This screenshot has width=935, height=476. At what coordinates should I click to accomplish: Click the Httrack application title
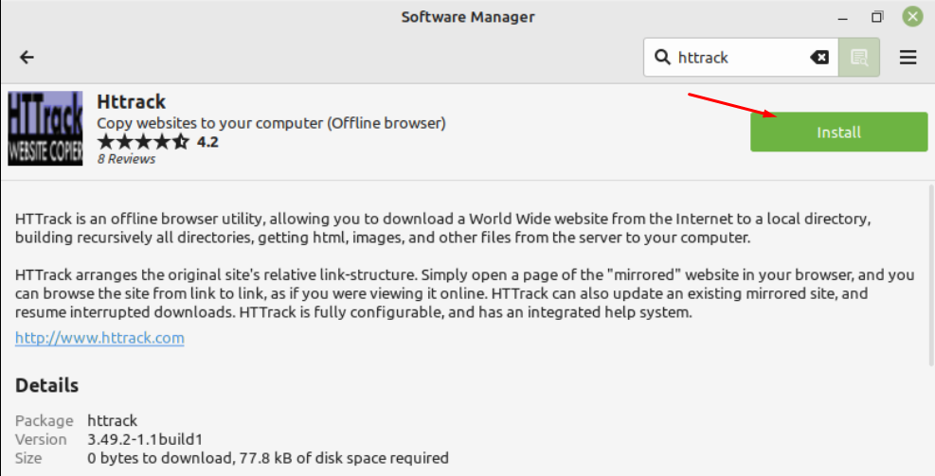pos(131,102)
